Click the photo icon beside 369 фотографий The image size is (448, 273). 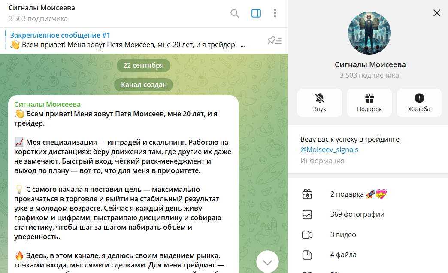307,215
